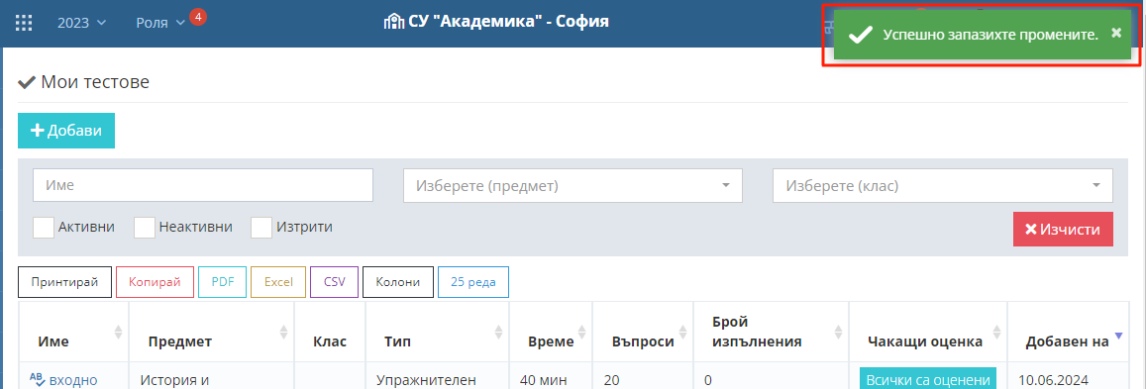This screenshot has height=389, width=1146.
Task: Open the 2023 school year dropdown
Action: coord(82,23)
